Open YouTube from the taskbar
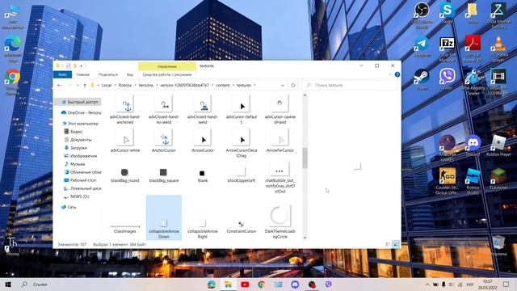The image size is (517, 291). 245,285
